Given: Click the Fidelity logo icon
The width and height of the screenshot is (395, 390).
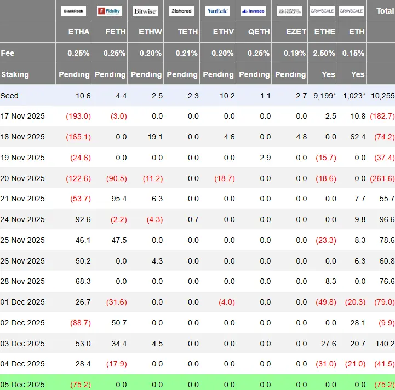Looking at the screenshot, I should pyautogui.click(x=110, y=11).
